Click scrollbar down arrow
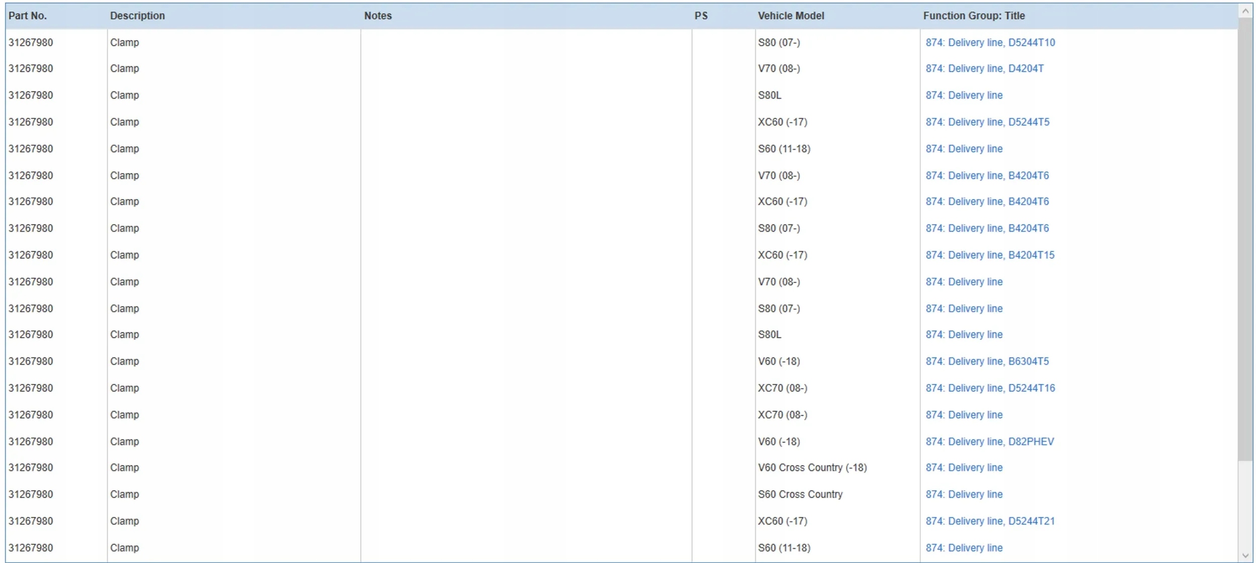This screenshot has height=563, width=1256. click(x=1245, y=555)
